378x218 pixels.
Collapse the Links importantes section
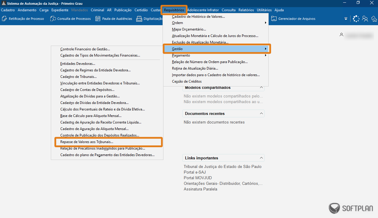click(261, 158)
